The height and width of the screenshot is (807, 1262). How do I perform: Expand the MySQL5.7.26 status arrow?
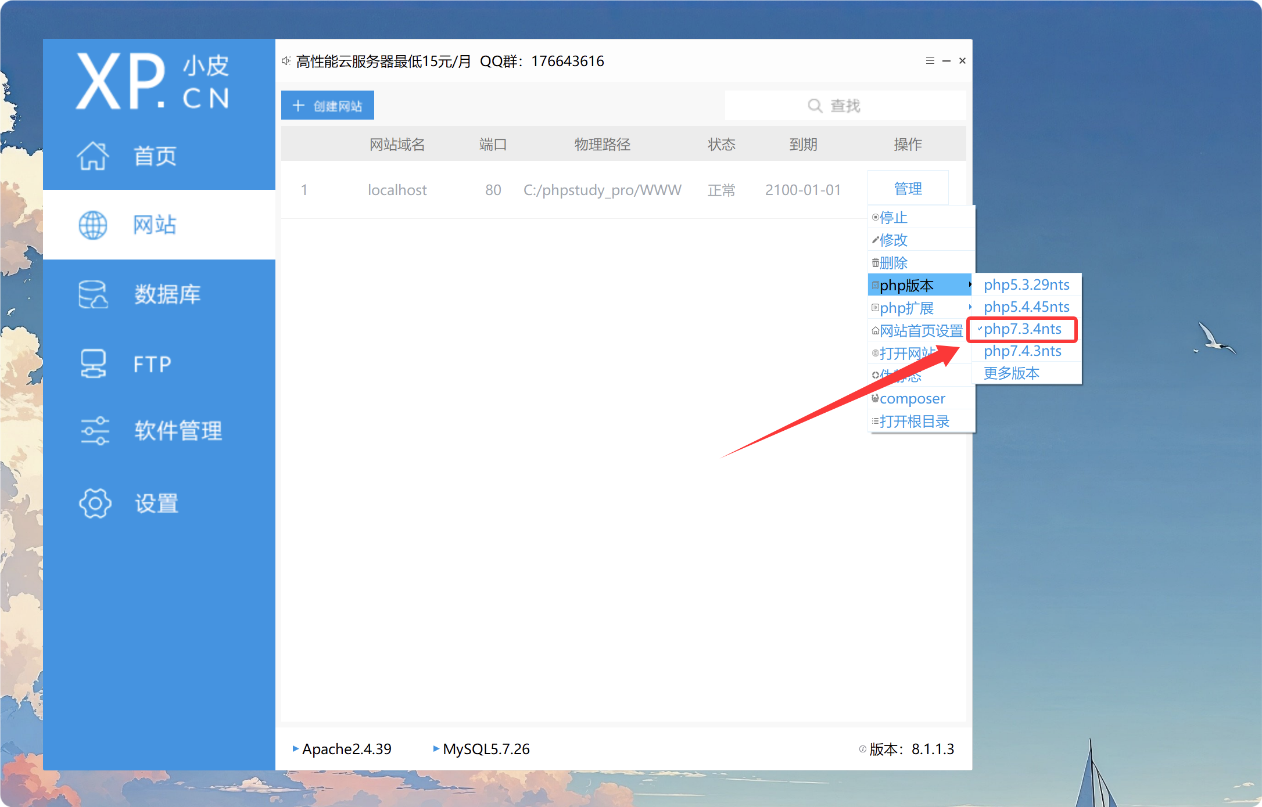click(x=436, y=749)
